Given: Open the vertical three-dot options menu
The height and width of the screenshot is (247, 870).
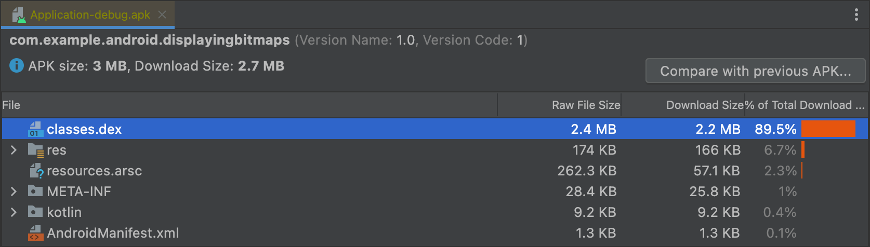Looking at the screenshot, I should [x=856, y=15].
